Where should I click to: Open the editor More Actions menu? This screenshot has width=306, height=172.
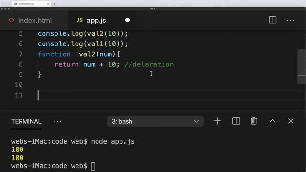point(290,20)
